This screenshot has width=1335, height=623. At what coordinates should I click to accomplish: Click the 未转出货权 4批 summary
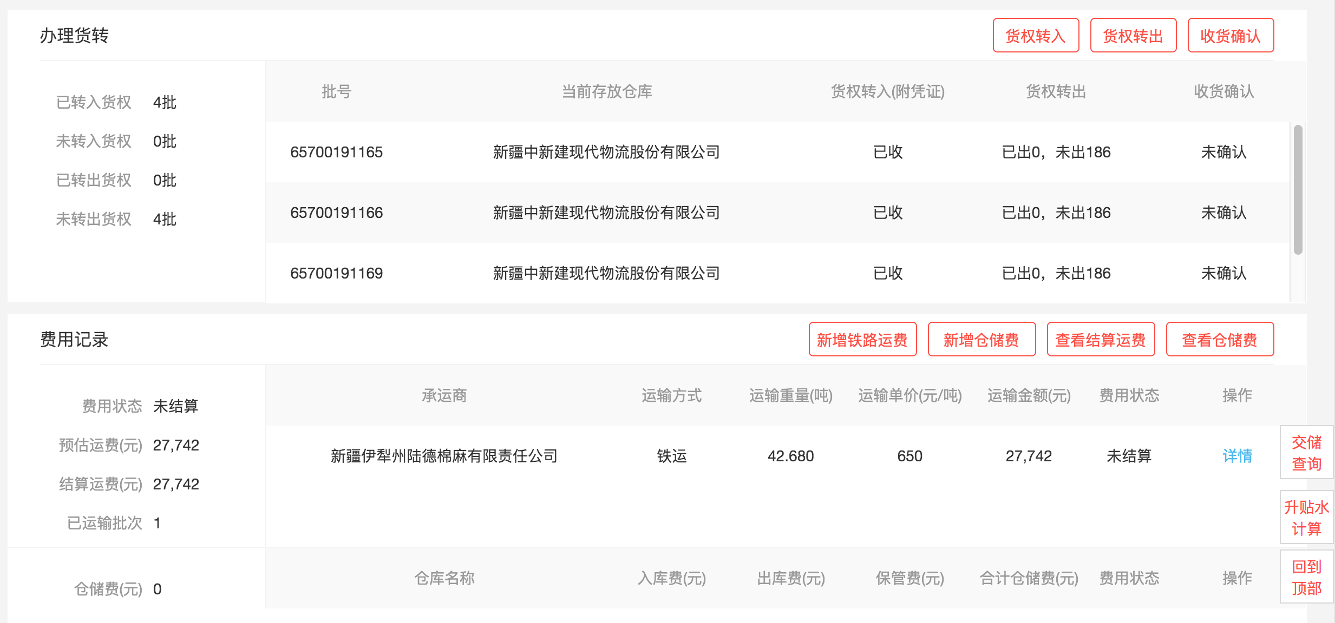coord(116,219)
